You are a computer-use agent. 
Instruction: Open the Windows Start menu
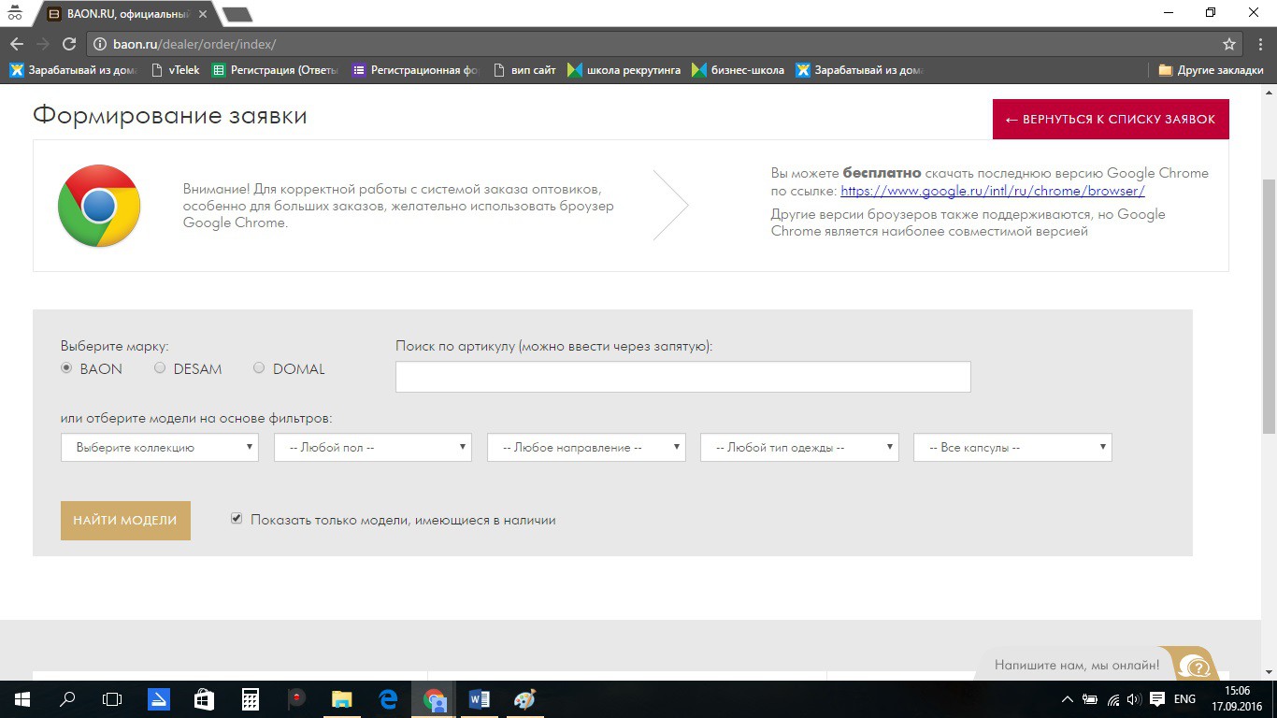tap(22, 699)
